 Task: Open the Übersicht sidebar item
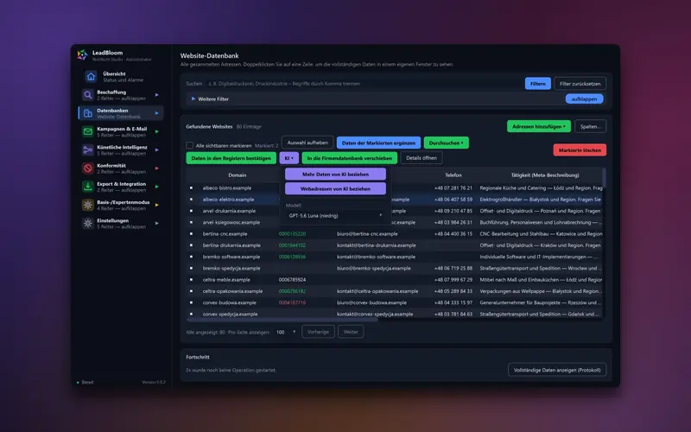[121, 77]
